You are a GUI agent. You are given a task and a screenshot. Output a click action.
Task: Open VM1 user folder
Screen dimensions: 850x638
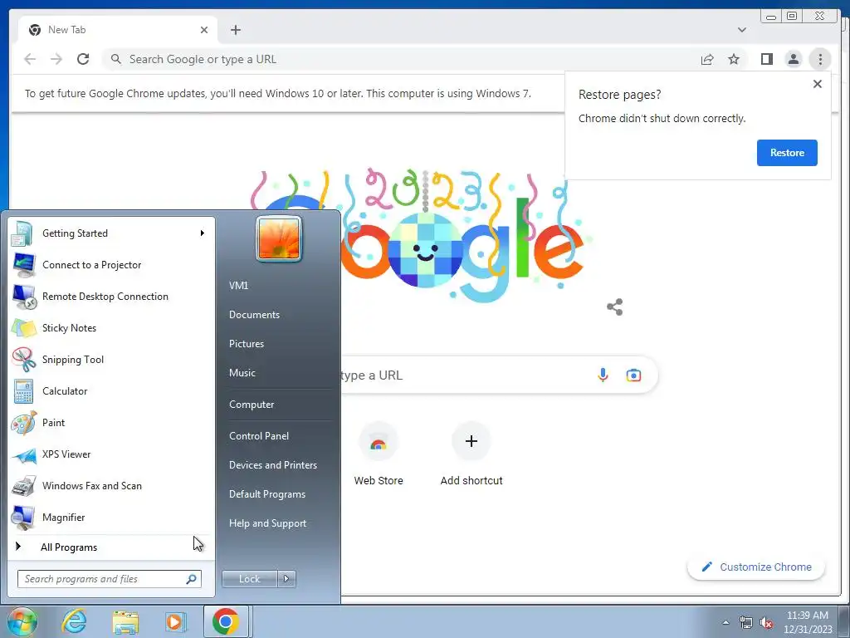238,286
